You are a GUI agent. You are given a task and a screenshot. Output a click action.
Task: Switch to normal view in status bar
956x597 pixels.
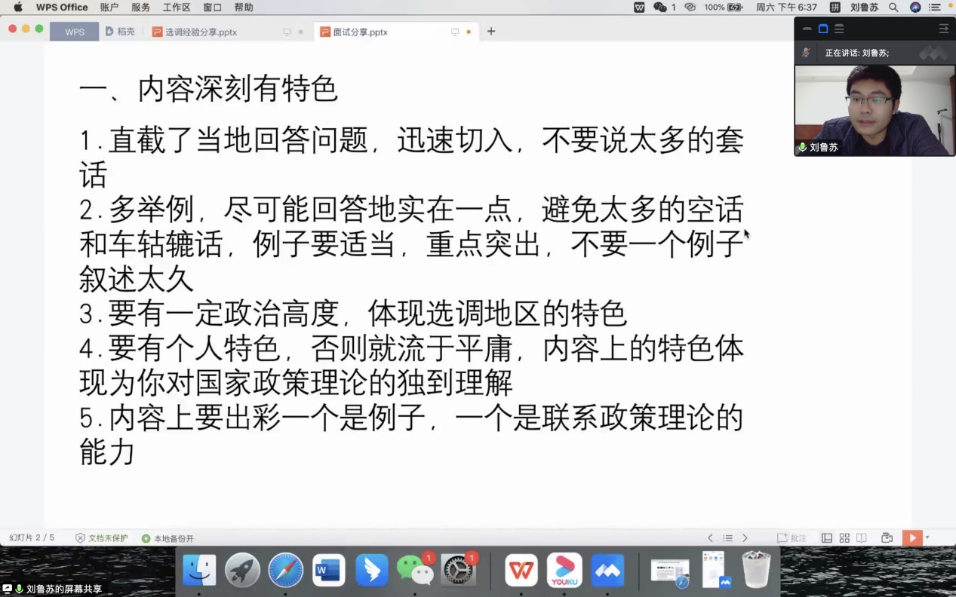(x=827, y=538)
